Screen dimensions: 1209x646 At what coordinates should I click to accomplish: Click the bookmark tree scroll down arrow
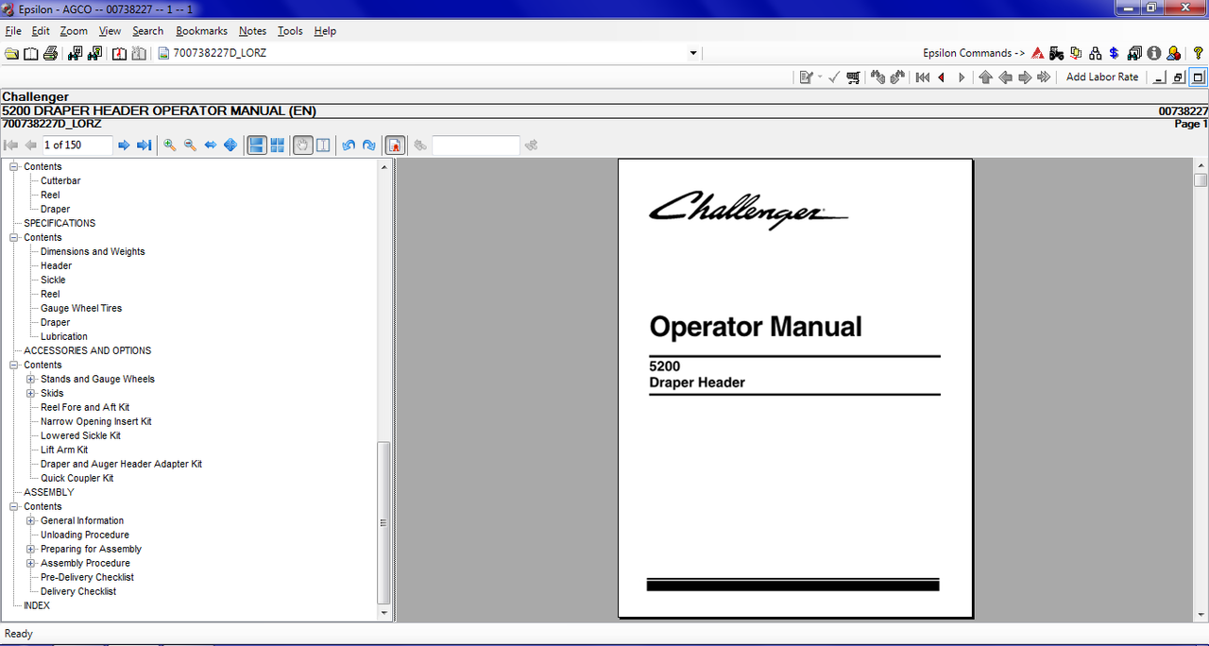383,613
